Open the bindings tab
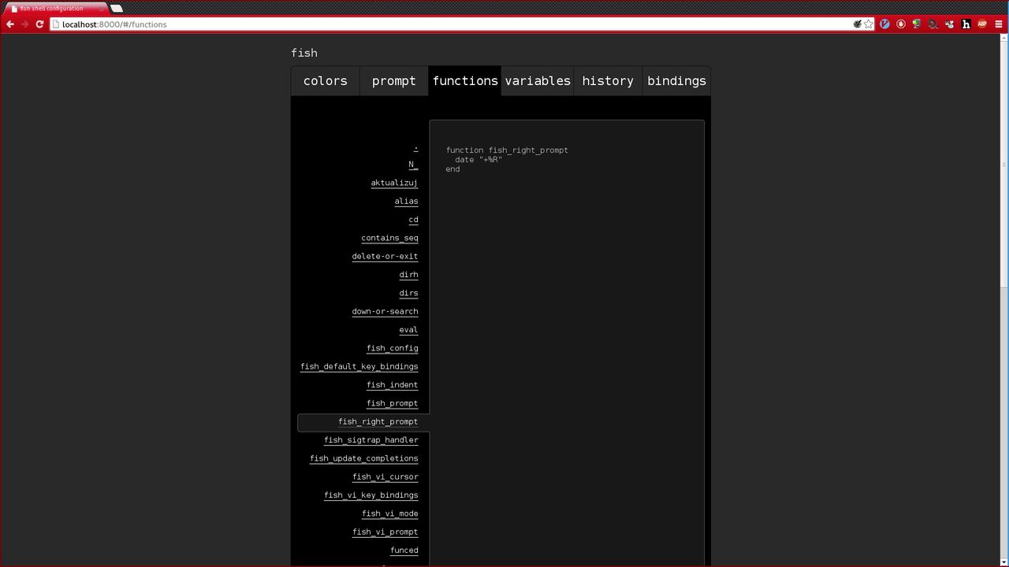This screenshot has width=1009, height=567. pyautogui.click(x=676, y=81)
